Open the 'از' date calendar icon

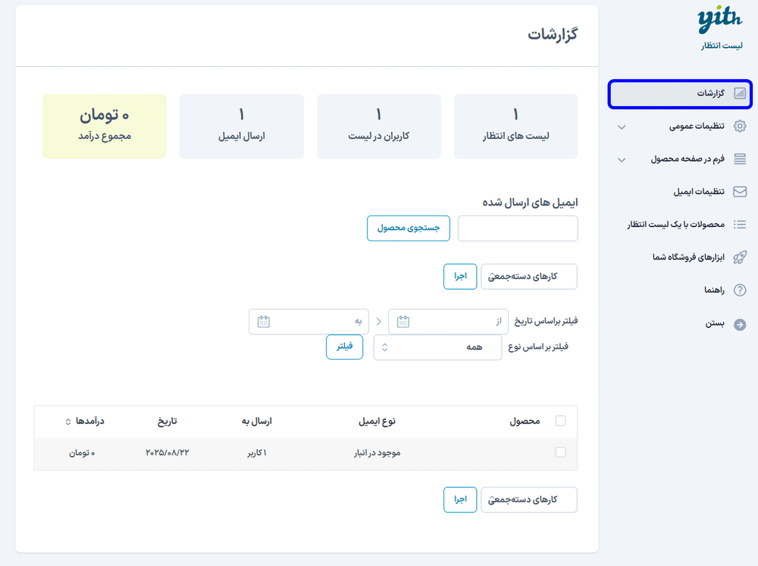[403, 321]
